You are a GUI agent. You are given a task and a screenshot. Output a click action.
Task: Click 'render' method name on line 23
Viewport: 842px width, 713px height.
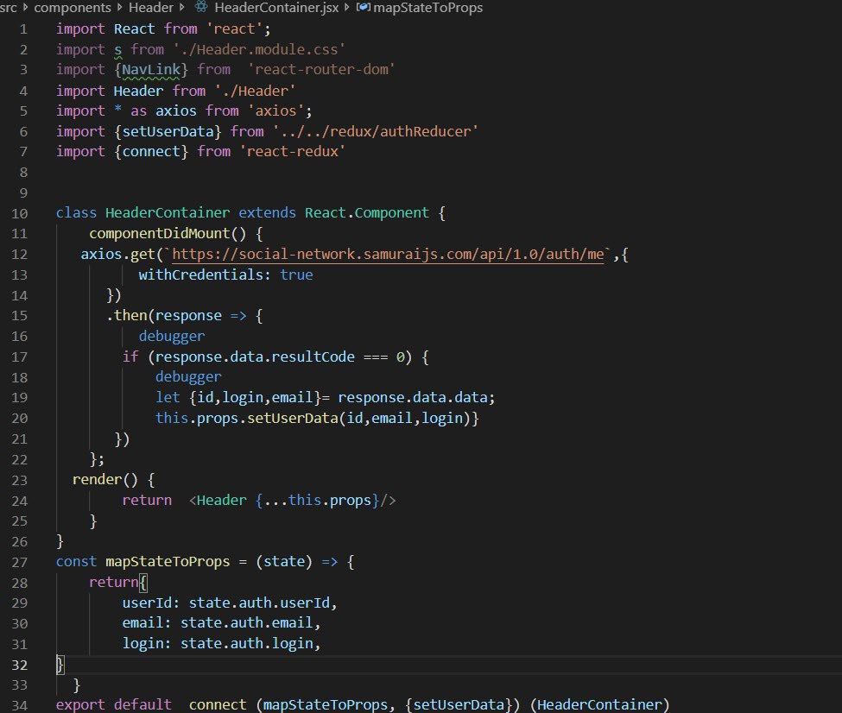pos(98,479)
